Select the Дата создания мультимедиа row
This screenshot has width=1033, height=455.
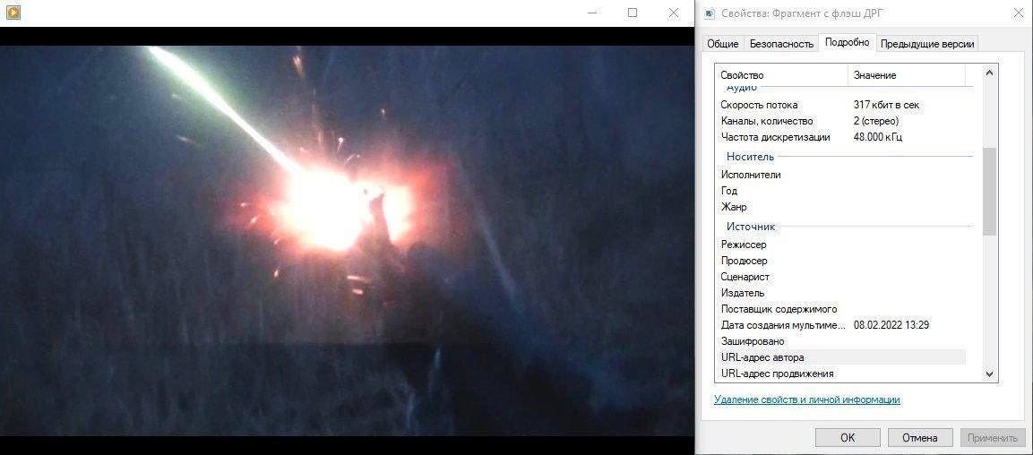(x=842, y=325)
